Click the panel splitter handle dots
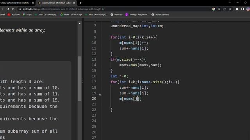The image size is (250, 140). click(x=82, y=80)
